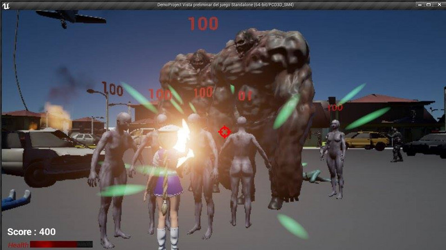
Task: Maximize the standalone game window
Action: [429, 4]
